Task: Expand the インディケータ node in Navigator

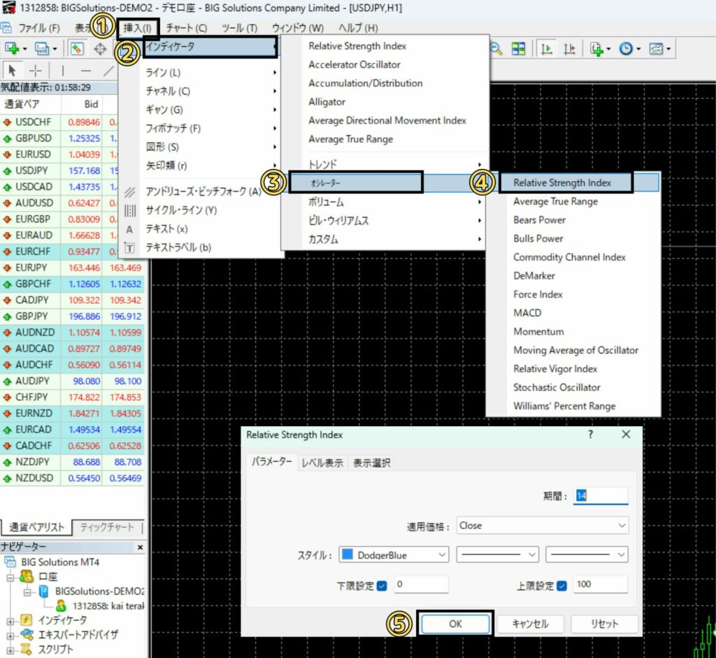Action: tap(10, 620)
